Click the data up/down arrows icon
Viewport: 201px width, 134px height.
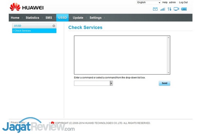tap(169, 9)
